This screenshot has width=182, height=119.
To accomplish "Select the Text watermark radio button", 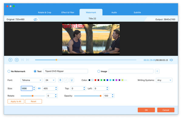I will pos(35,71).
